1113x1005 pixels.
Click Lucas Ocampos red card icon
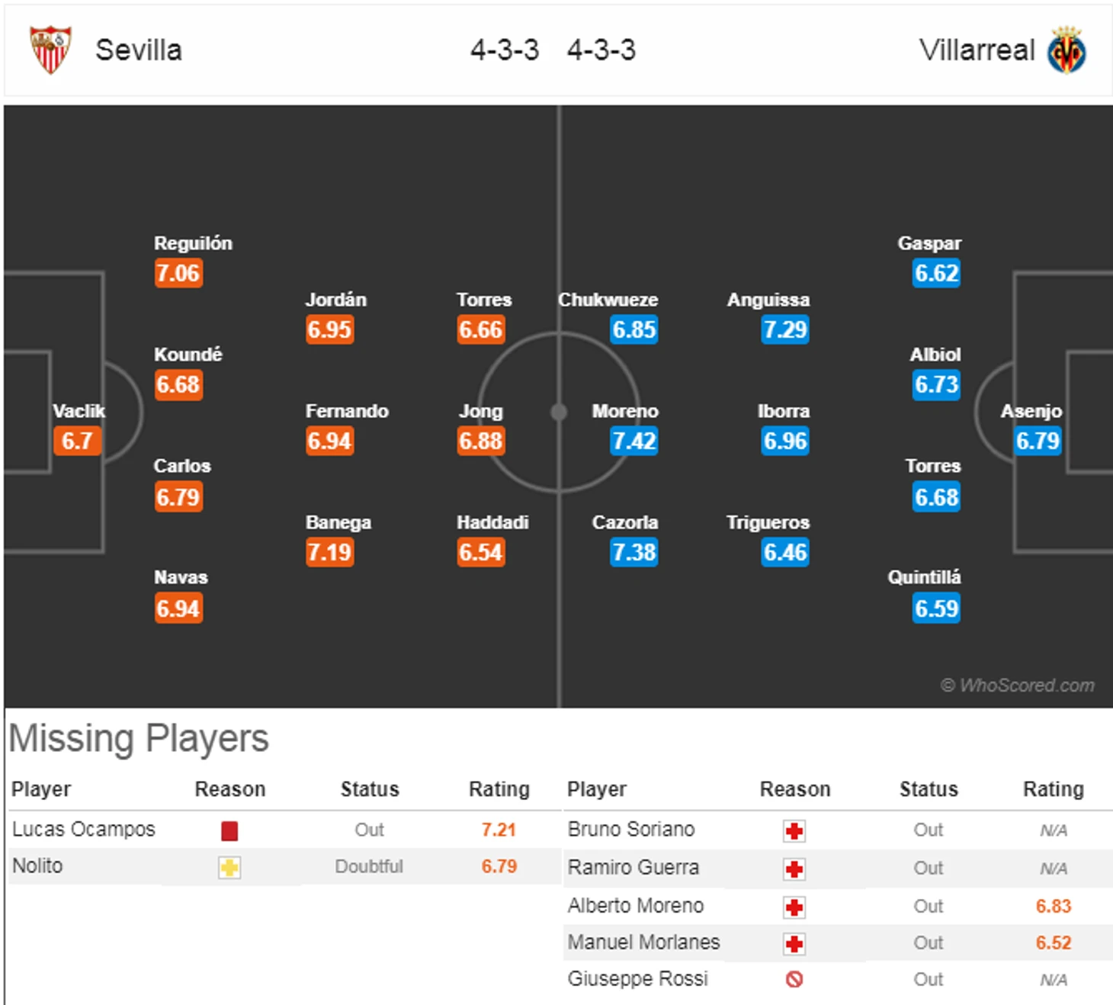tap(229, 830)
